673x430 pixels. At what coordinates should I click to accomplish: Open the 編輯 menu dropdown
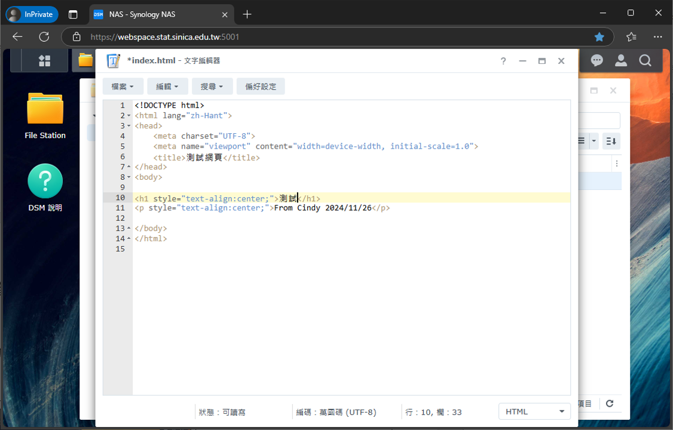pos(167,87)
